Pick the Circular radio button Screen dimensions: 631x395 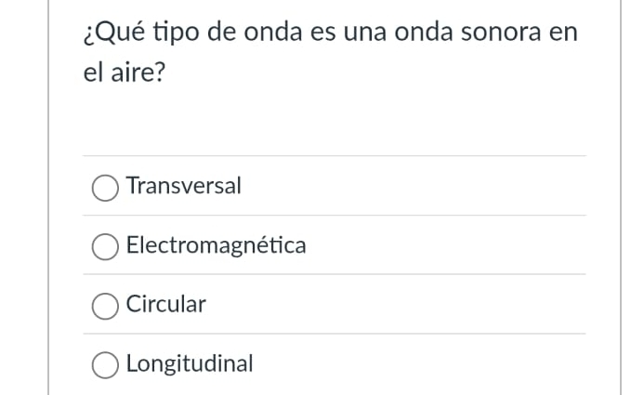tap(105, 306)
